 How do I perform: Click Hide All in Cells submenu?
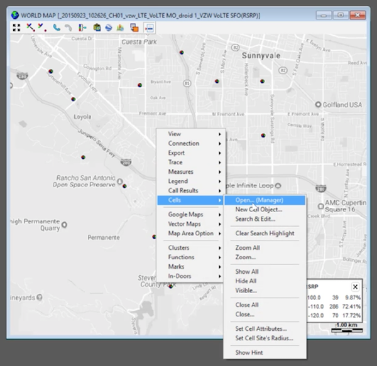click(x=246, y=281)
